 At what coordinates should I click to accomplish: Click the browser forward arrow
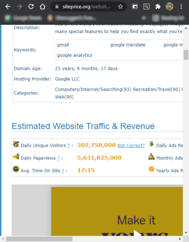click(x=19, y=6)
